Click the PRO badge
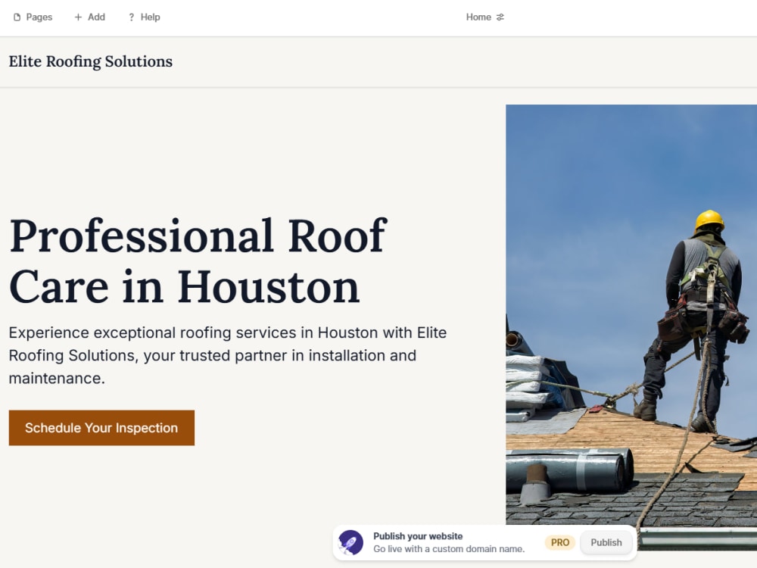The image size is (757, 568). pyautogui.click(x=560, y=542)
